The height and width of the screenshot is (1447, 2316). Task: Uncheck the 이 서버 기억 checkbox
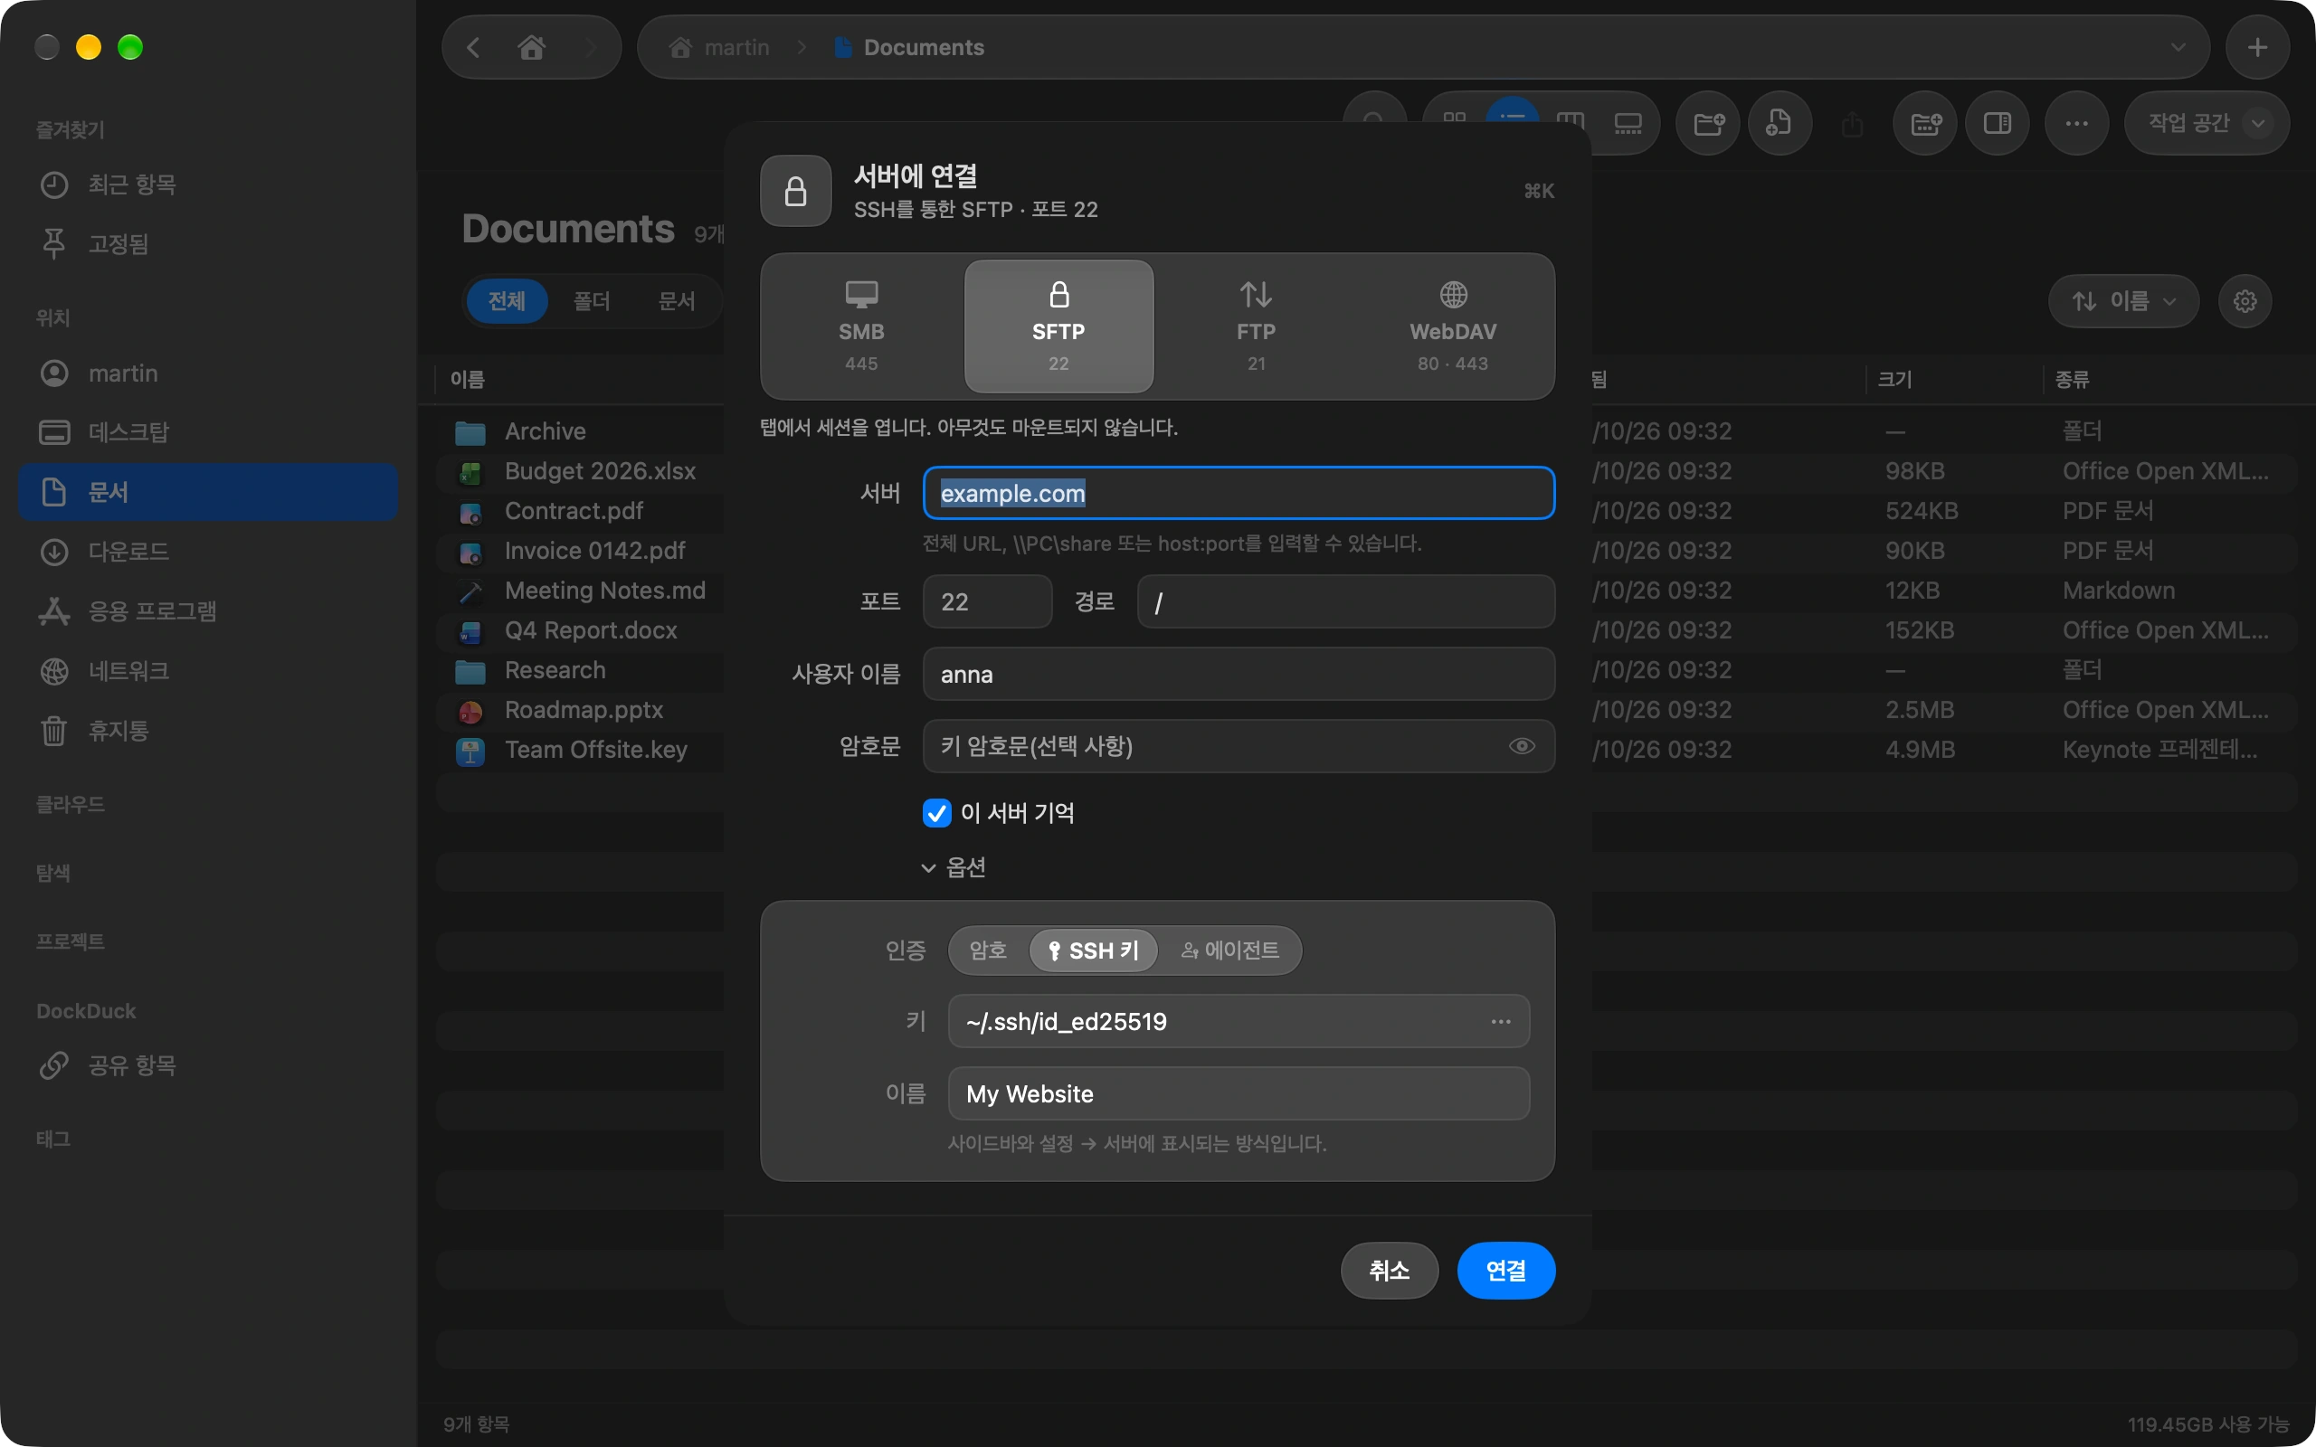coord(936,812)
